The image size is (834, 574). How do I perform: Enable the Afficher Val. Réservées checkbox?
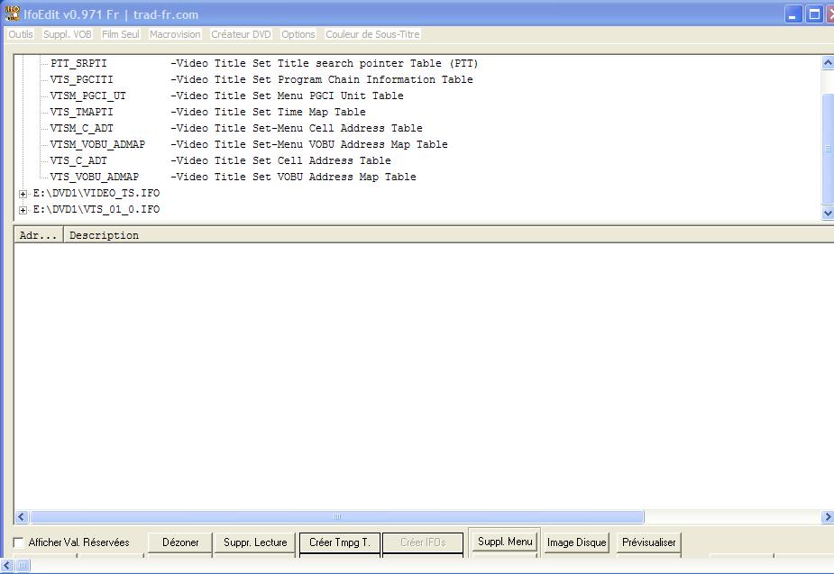(19, 542)
